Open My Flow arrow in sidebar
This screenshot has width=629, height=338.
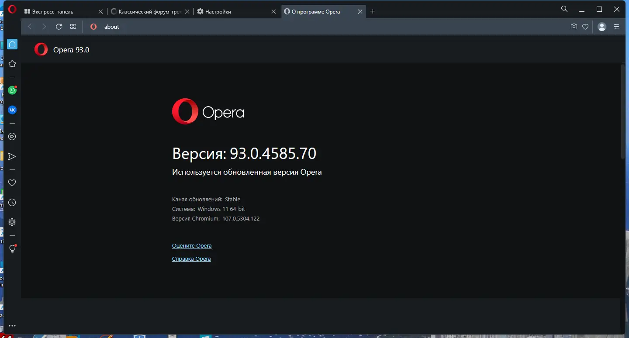[12, 156]
